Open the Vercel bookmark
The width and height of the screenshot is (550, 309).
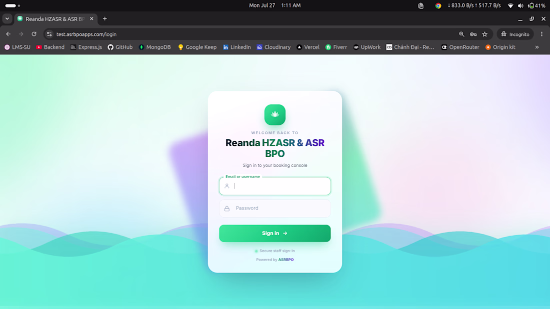coord(308,47)
